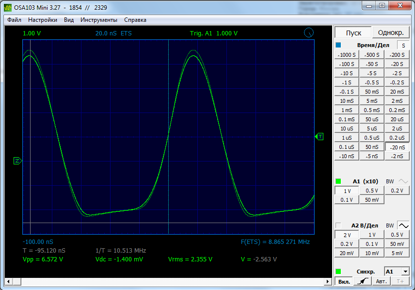Click the round clock icon above the graph
415x290 pixels.
click(x=308, y=33)
